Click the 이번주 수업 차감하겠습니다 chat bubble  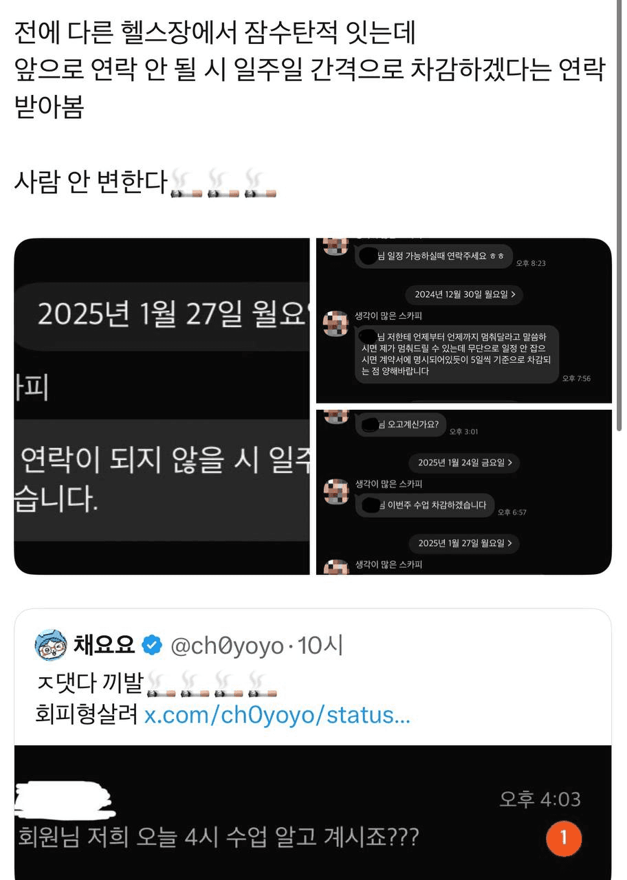point(425,505)
